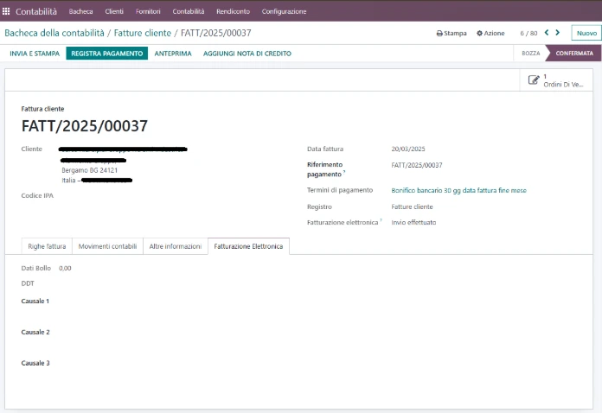Click the Nuovo button
This screenshot has width=602, height=413.
pos(586,33)
